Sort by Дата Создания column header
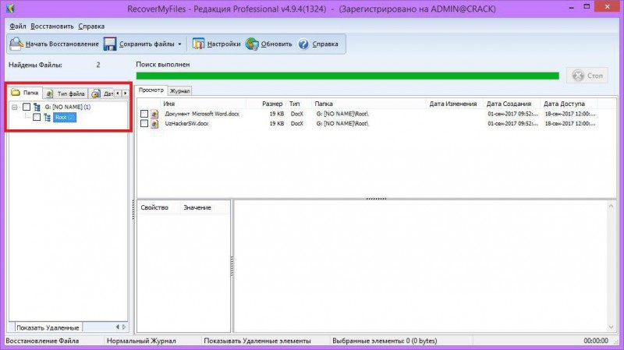Image resolution: width=624 pixels, height=350 pixels. click(512, 104)
